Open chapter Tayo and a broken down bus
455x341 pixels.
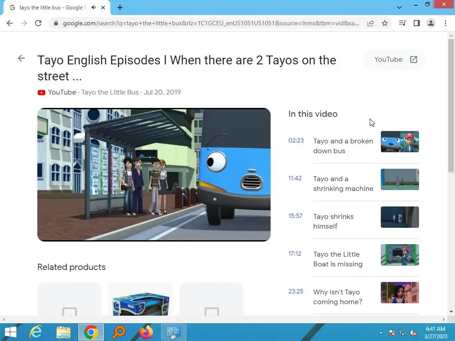343,146
